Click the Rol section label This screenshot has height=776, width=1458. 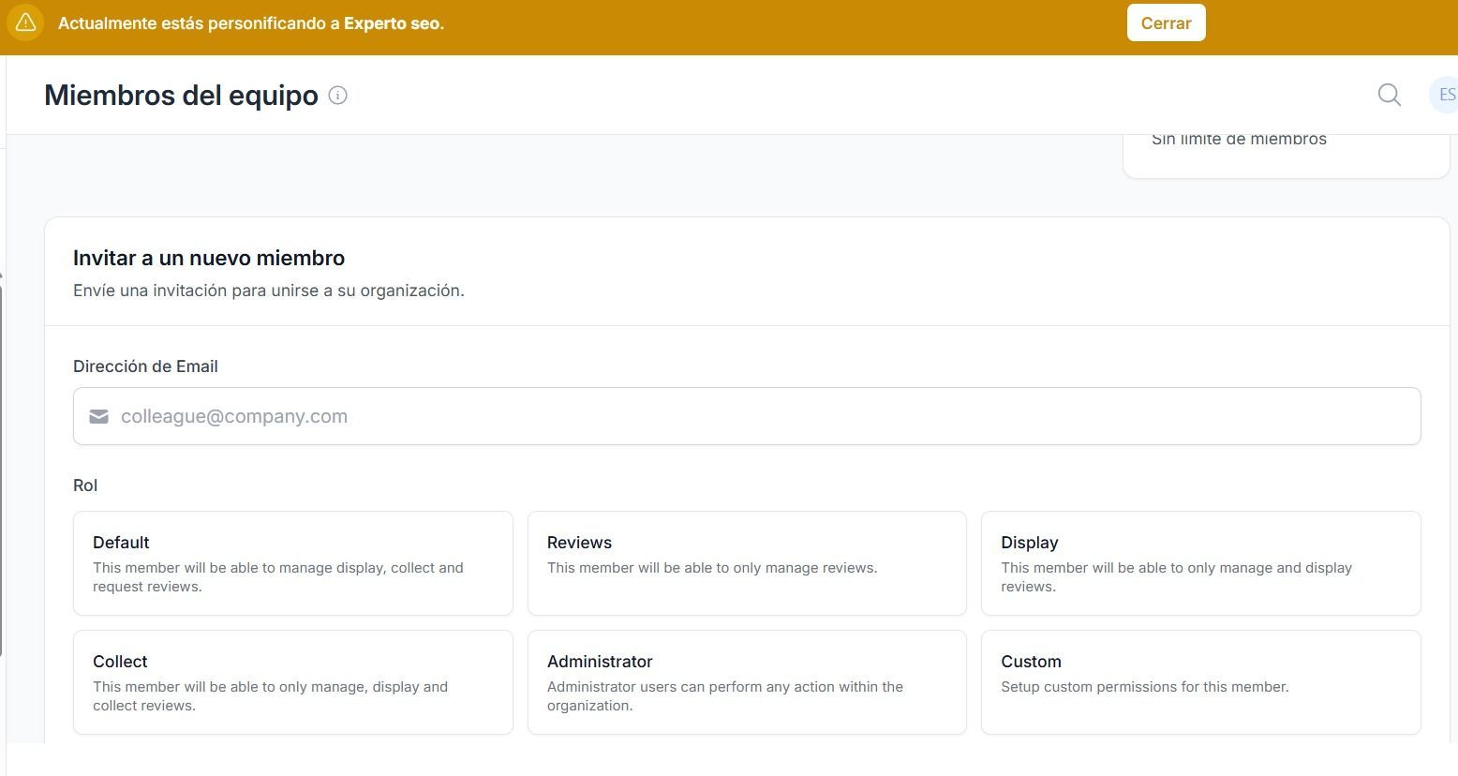coord(85,485)
